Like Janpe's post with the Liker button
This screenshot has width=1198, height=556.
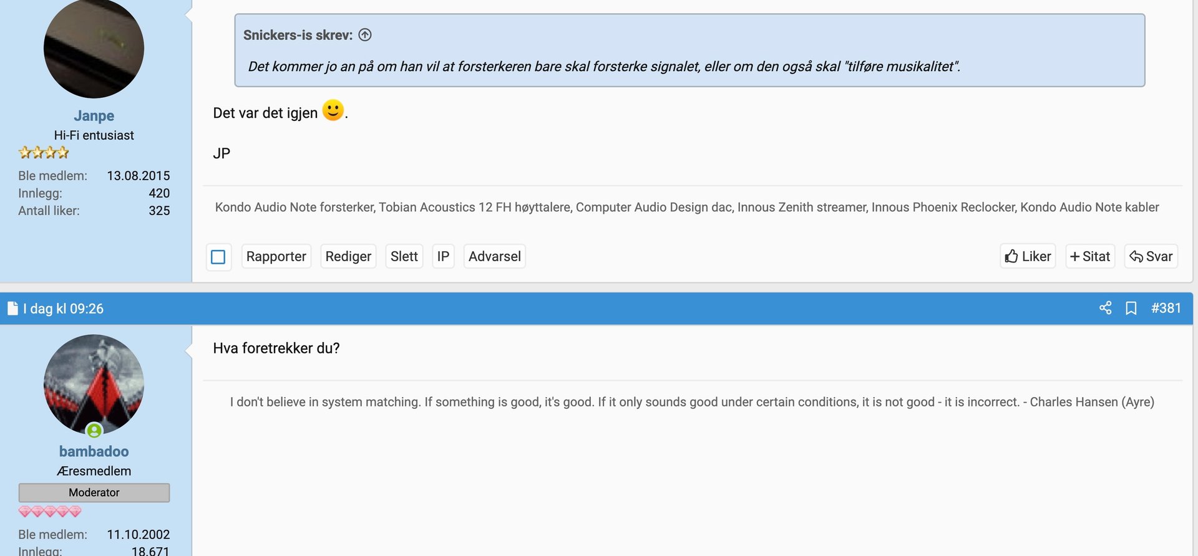(1028, 256)
